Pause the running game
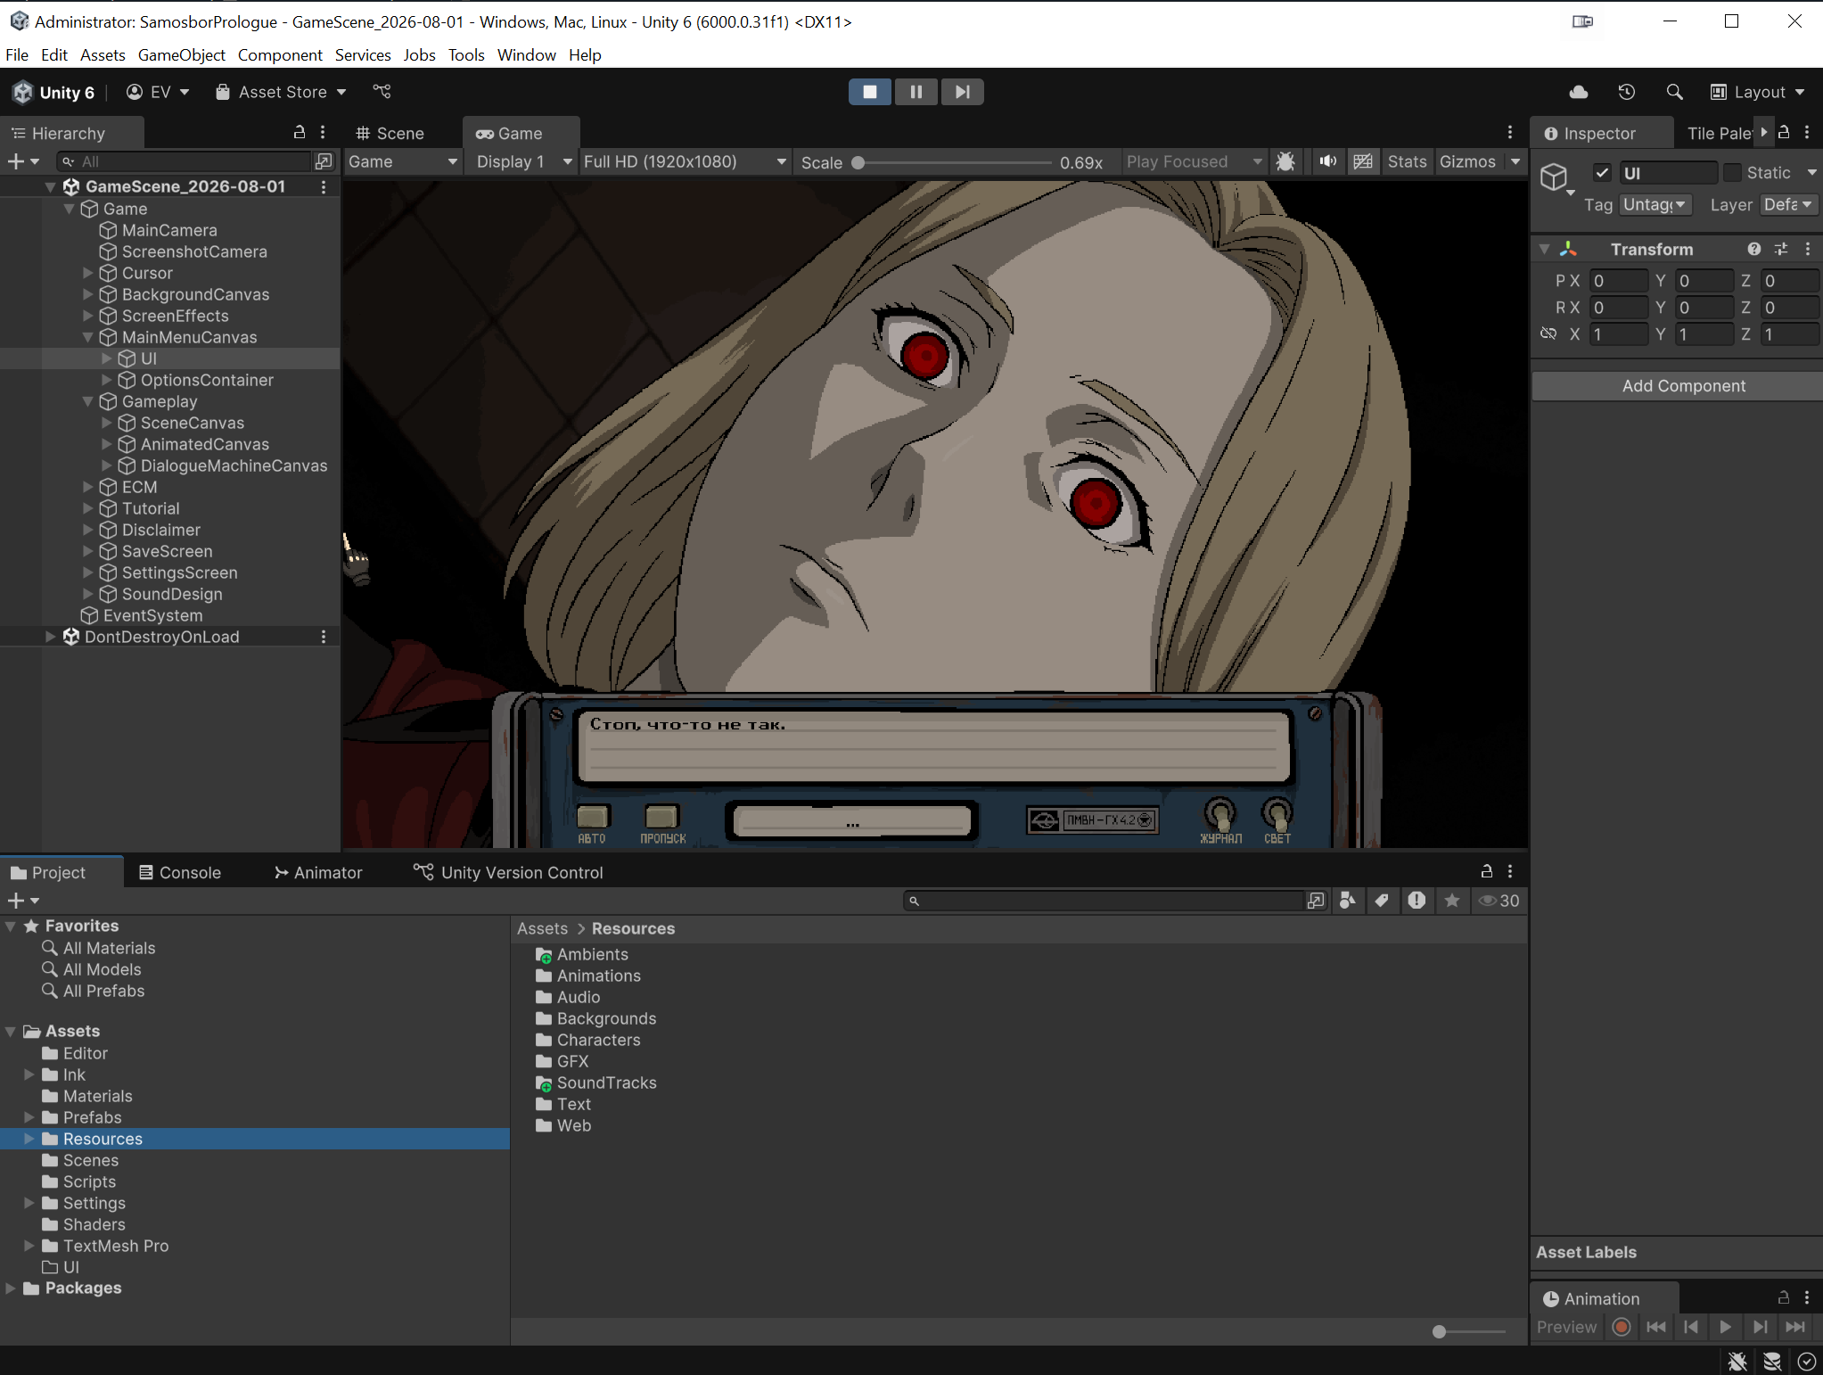This screenshot has height=1375, width=1823. pyautogui.click(x=916, y=92)
